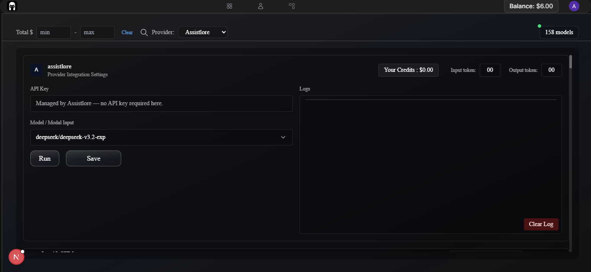Focus the max total price field
This screenshot has width=591, height=272.
coord(97,32)
